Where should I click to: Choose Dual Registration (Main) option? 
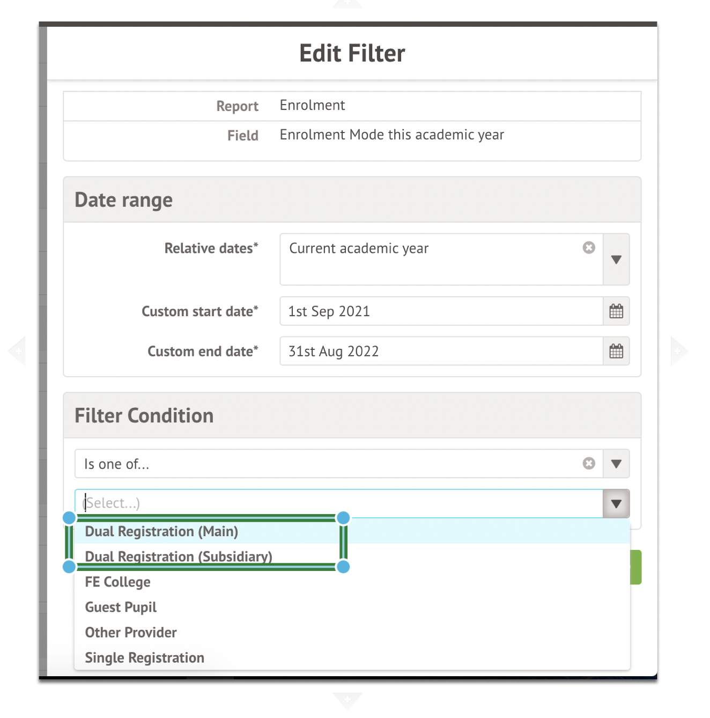pos(161,532)
